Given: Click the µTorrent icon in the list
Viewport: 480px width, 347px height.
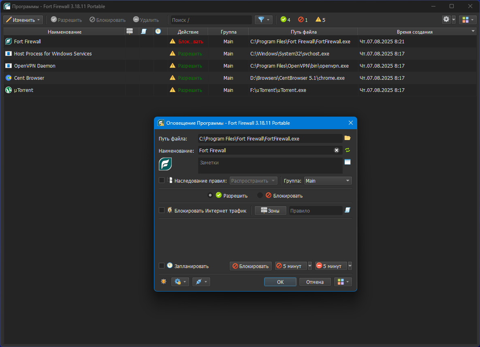Looking at the screenshot, I should coord(9,90).
